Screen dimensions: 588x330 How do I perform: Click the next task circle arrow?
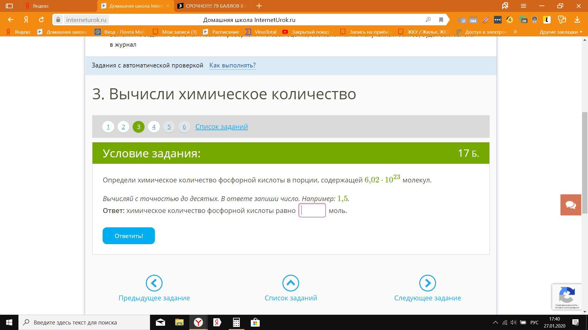tap(428, 283)
